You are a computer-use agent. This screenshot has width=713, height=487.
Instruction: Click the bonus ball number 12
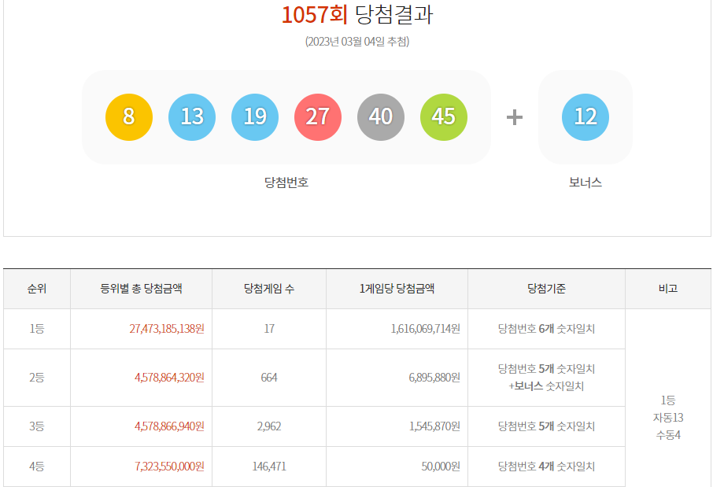(x=586, y=117)
